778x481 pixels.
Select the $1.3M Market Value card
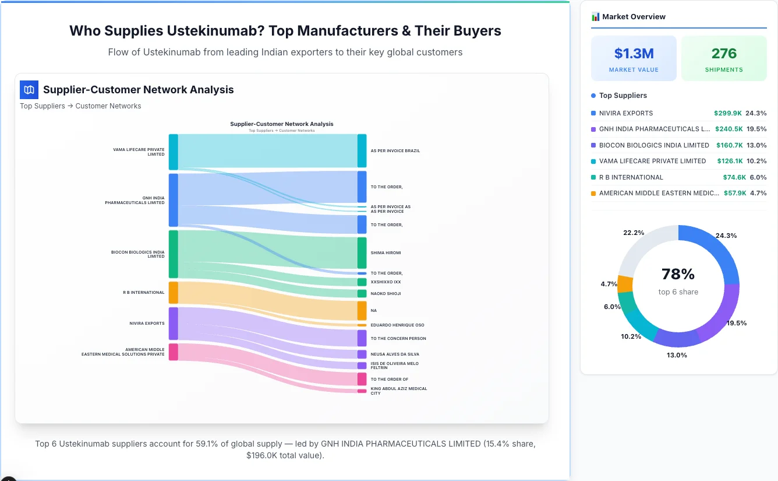click(634, 58)
